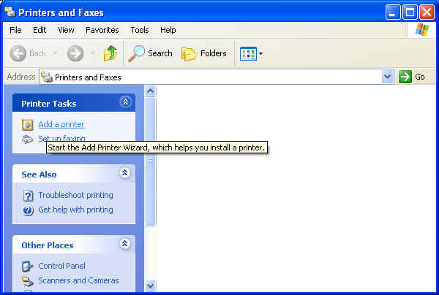Image resolution: width=439 pixels, height=295 pixels.
Task: Collapse the Other Places section
Action: [124, 245]
